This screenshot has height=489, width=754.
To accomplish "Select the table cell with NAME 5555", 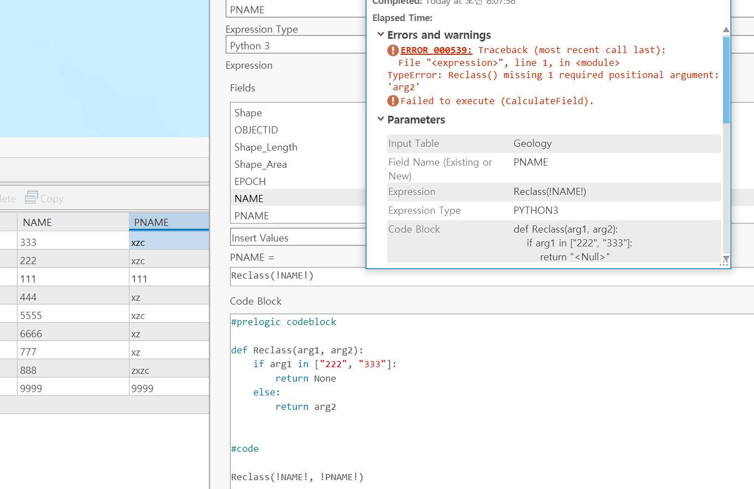I will click(73, 315).
